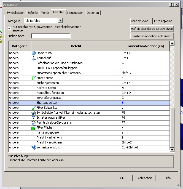This screenshot has width=183, height=189.
Task: Click the Ctrl+8 shortcut cell
Action: [145, 58]
